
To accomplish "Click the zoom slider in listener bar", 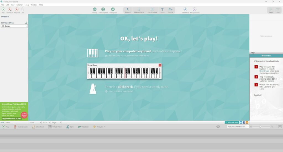I will (260, 127).
